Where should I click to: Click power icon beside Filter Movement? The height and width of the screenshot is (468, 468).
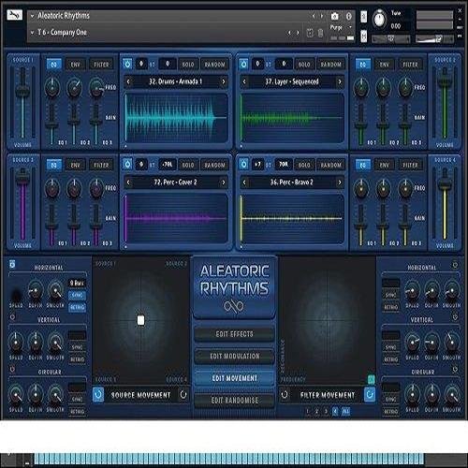pos(370,395)
